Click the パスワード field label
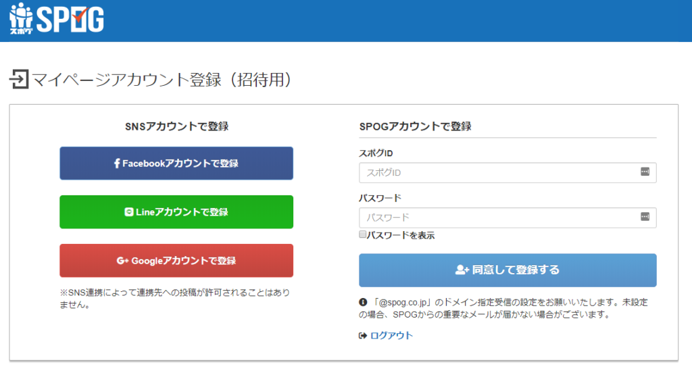 (x=380, y=198)
